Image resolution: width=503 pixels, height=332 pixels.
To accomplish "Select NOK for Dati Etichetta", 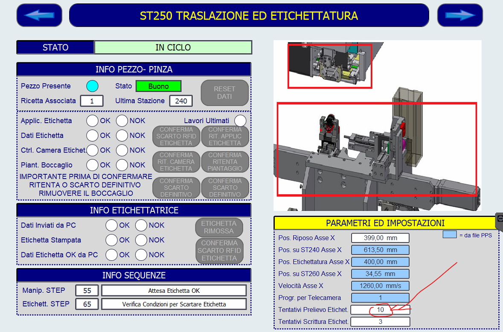I will 122,136.
